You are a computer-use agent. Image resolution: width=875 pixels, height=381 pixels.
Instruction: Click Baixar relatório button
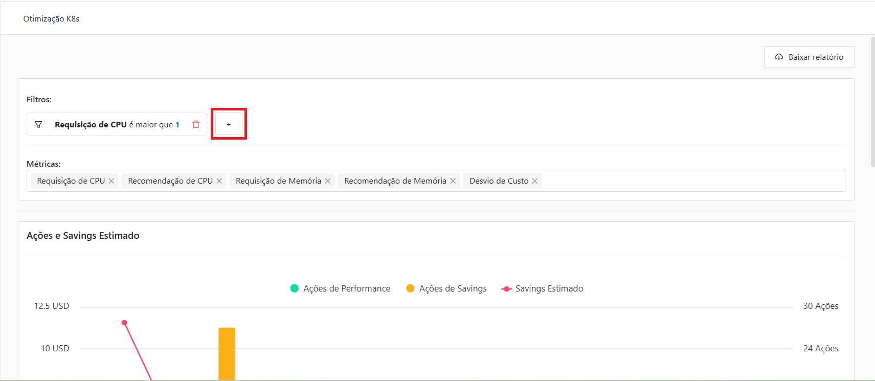click(809, 57)
